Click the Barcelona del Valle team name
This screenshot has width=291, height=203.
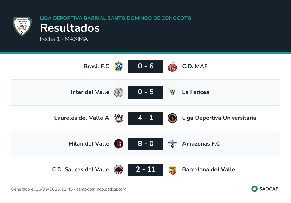tap(209, 169)
